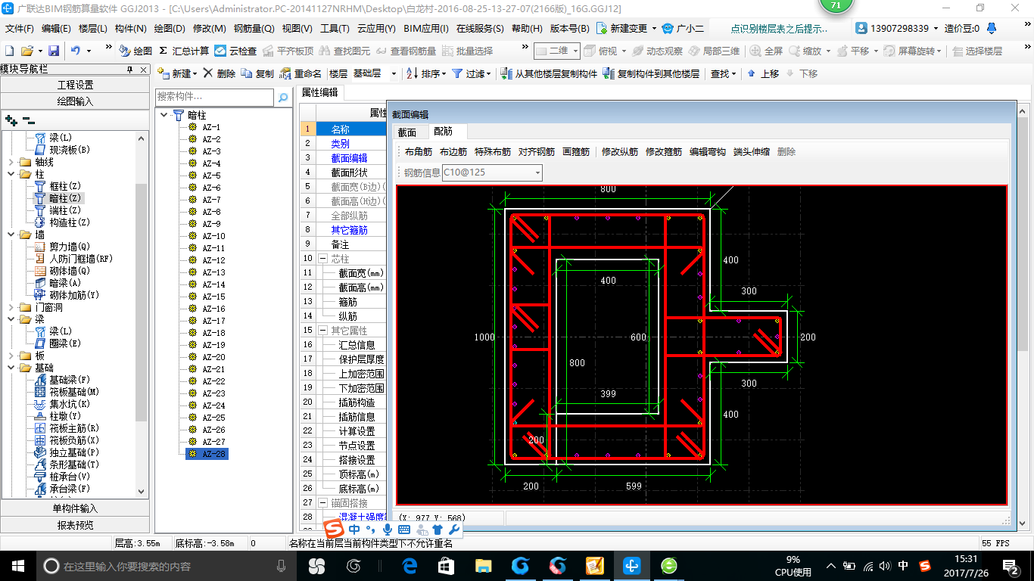Click 画箍筋 button
Viewport: 1034px width, 581px height.
click(x=576, y=152)
